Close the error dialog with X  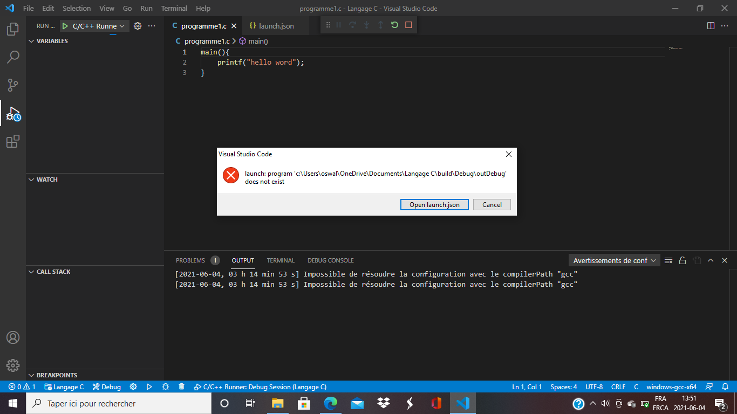coord(508,154)
